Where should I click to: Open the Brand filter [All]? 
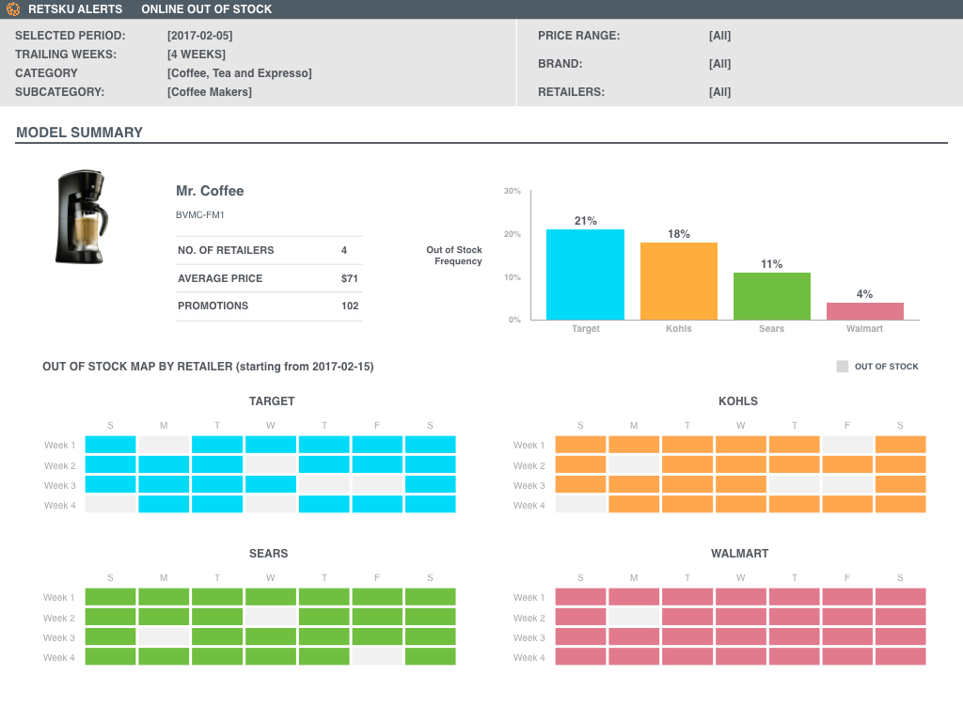point(719,64)
